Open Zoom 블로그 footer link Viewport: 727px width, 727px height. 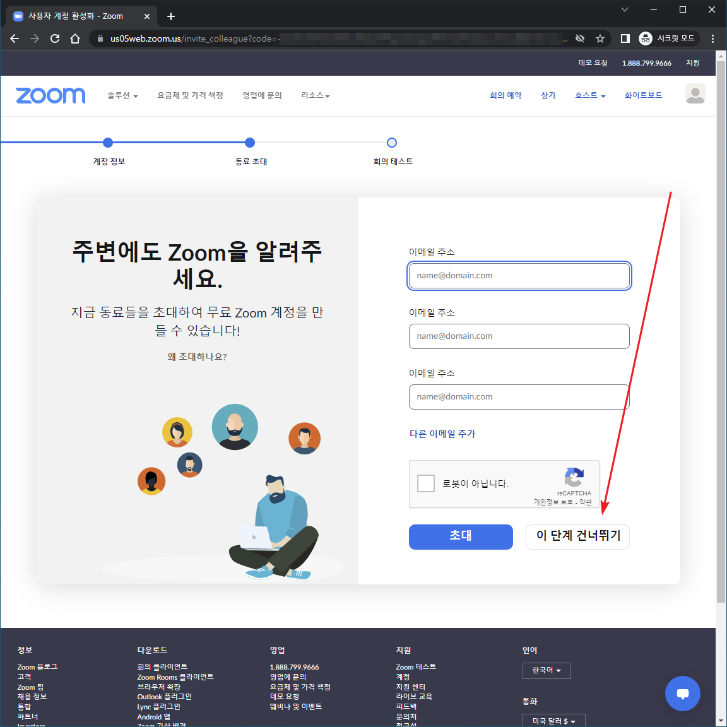point(38,666)
